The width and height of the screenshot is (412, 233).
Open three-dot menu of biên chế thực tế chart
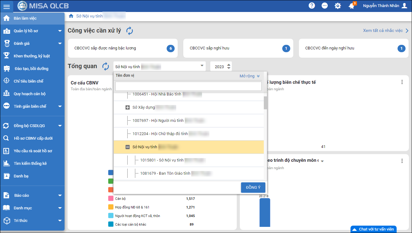[402, 82]
